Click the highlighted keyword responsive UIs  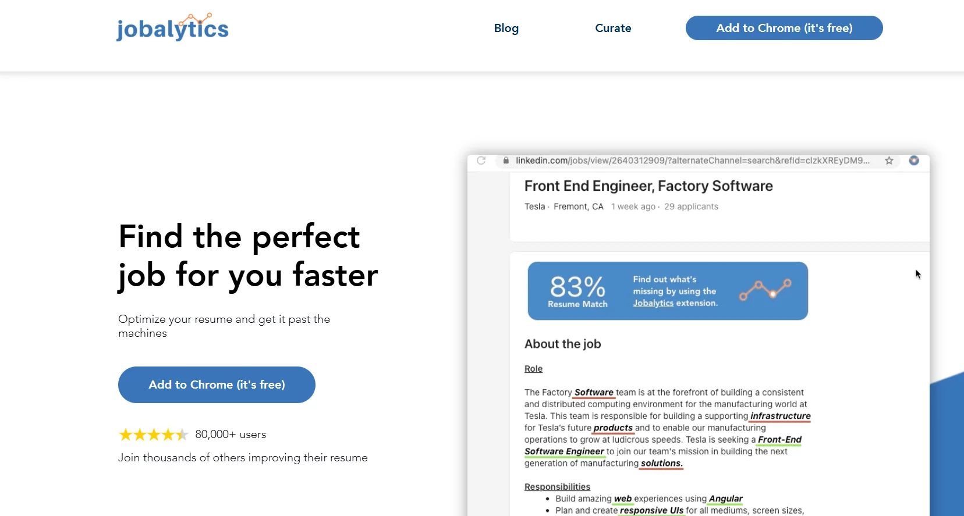tap(651, 510)
